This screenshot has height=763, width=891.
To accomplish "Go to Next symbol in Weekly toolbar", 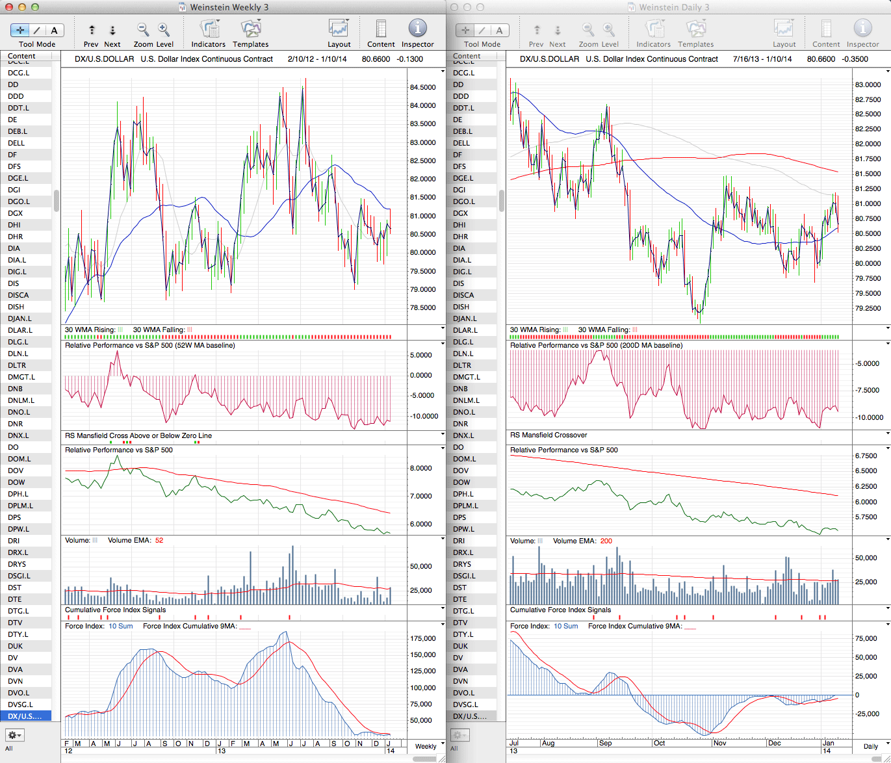I will click(x=112, y=30).
